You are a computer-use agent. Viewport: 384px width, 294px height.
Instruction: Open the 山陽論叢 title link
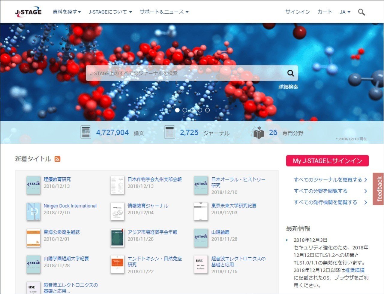[220, 232]
